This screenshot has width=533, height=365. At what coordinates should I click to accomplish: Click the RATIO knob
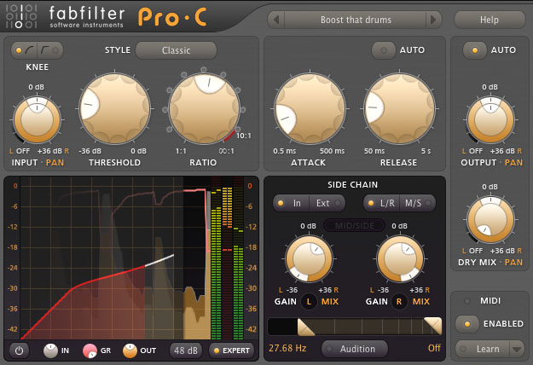(x=205, y=108)
